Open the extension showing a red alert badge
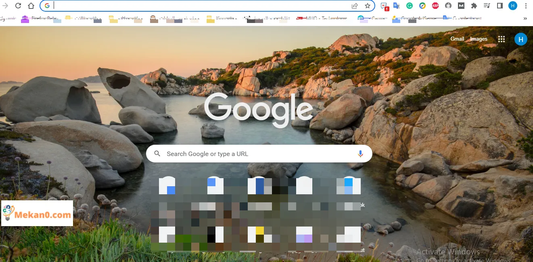 pyautogui.click(x=384, y=6)
